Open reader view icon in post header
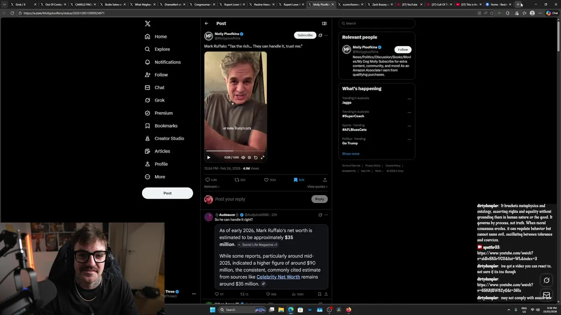 (324, 24)
